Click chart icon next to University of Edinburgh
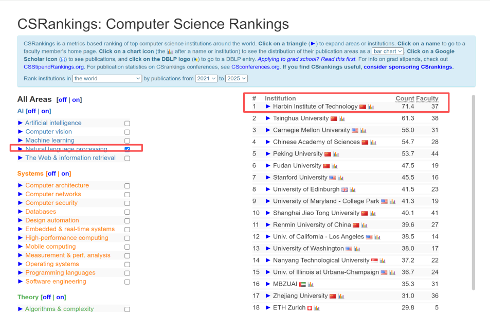The width and height of the screenshot is (490, 312). coord(353,189)
